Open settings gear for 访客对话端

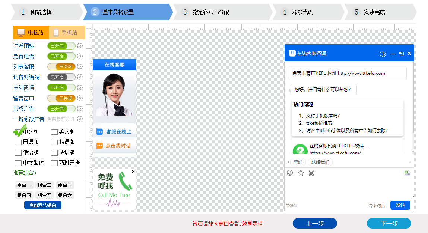pos(80,77)
